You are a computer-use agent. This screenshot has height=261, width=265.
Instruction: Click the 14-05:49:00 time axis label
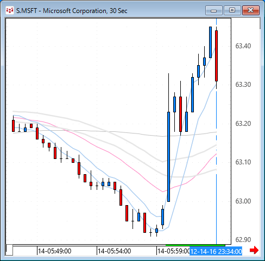click(x=54, y=251)
